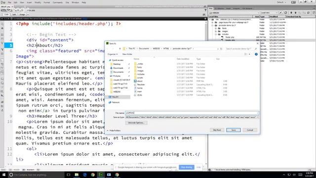Select Documents in navigation pane
Screen dimensions: 316x178
(118, 72)
